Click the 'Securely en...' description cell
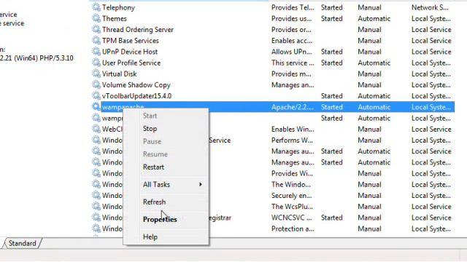 pos(291,196)
